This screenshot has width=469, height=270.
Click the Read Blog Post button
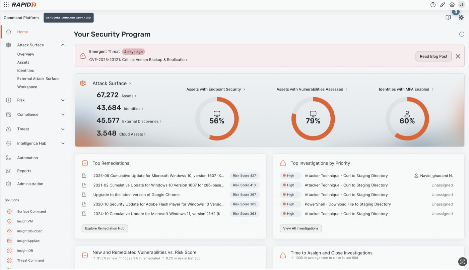433,56
